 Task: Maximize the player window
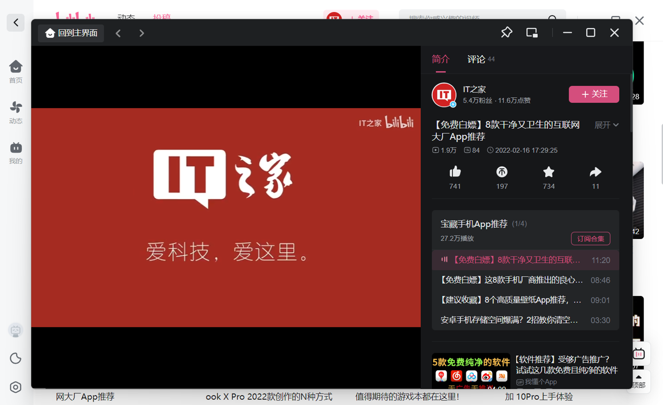click(x=591, y=33)
